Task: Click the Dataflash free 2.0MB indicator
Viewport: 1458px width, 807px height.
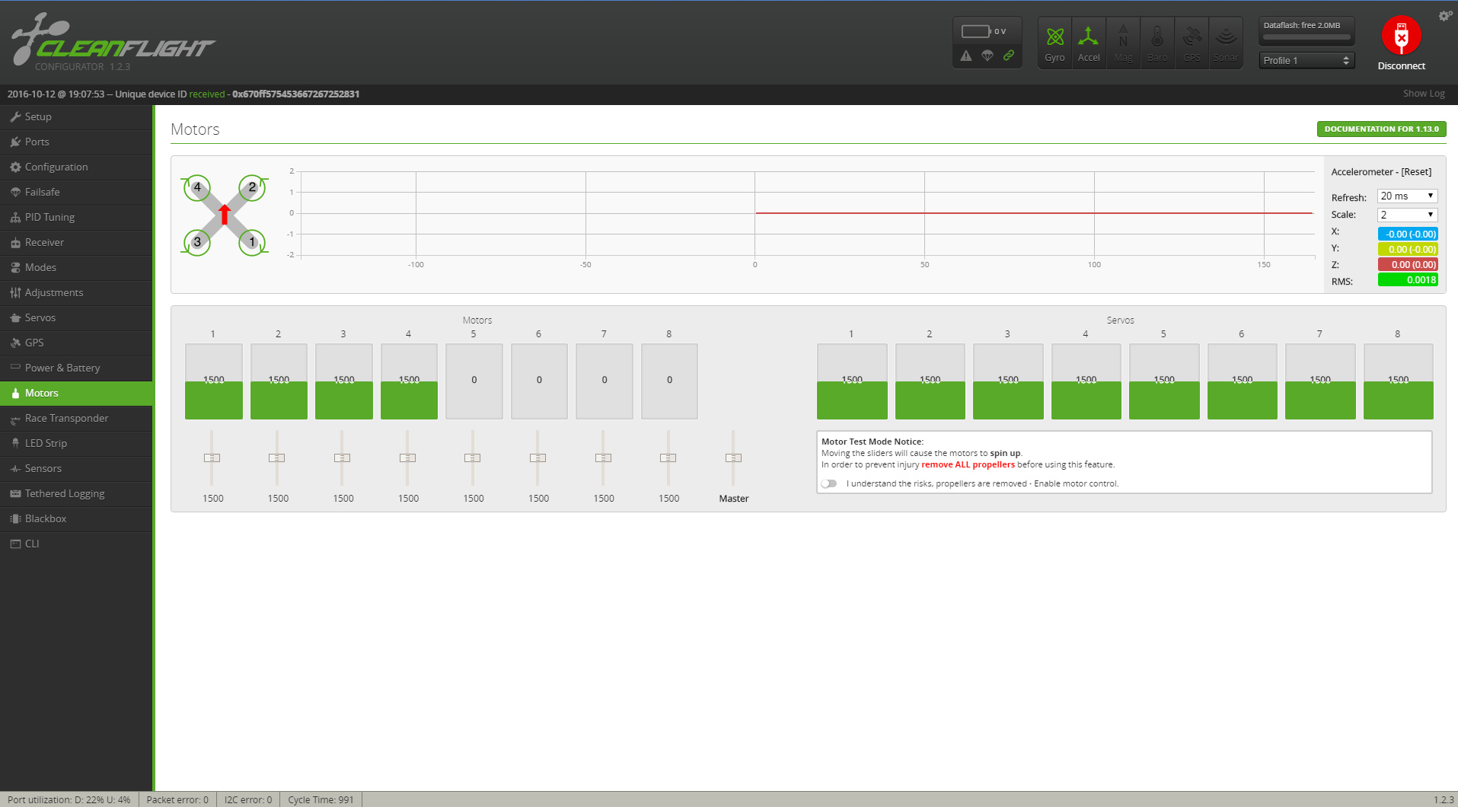Action: click(1306, 30)
